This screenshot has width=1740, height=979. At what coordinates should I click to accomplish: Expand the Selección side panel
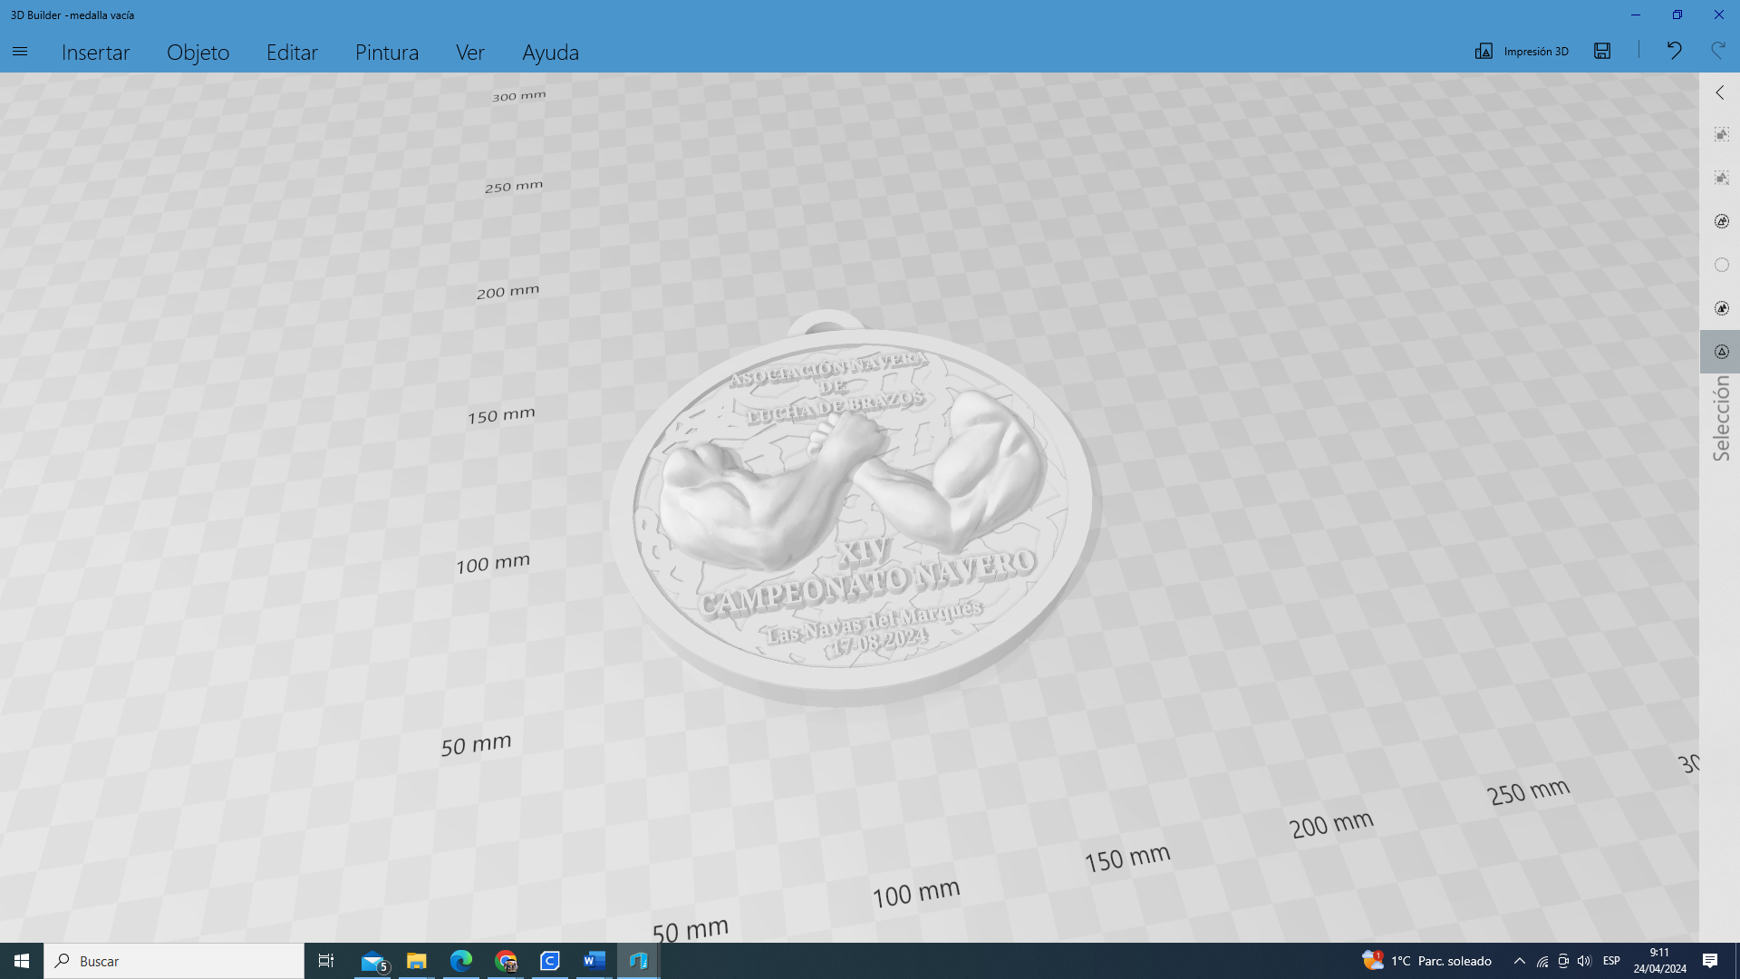(1720, 92)
